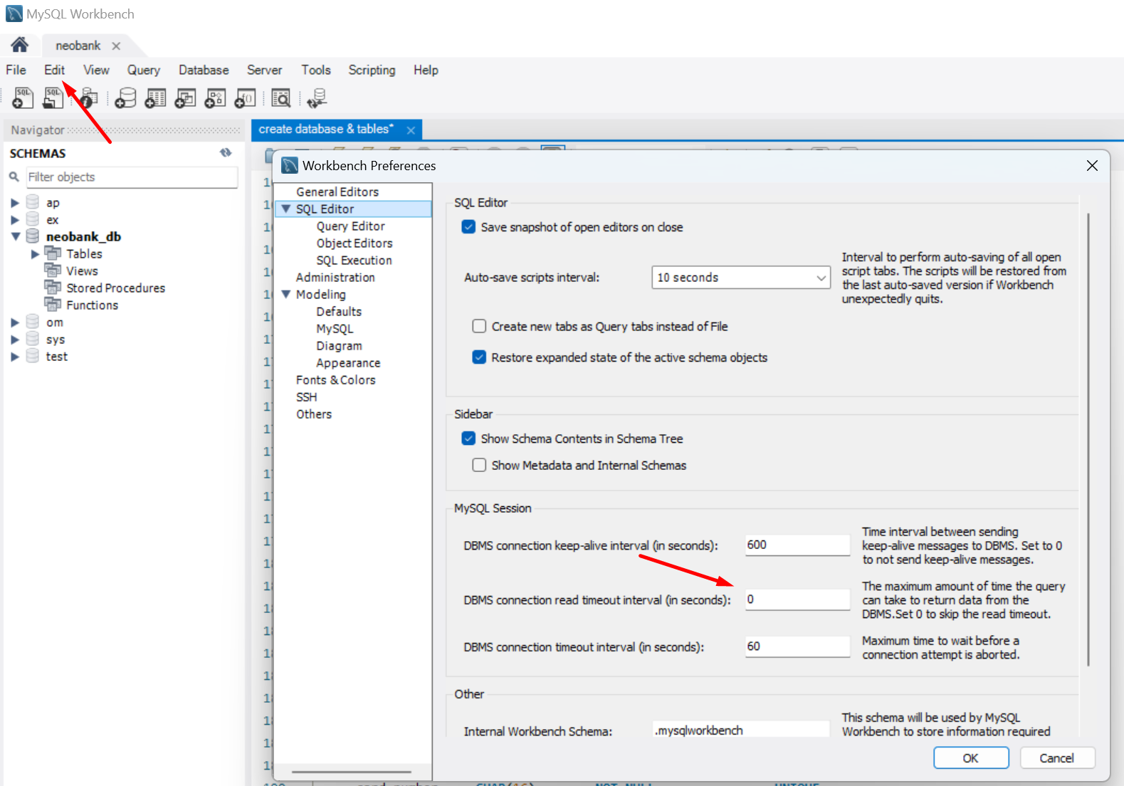1124x786 pixels.
Task: Click the read timeout interval field
Action: click(797, 599)
